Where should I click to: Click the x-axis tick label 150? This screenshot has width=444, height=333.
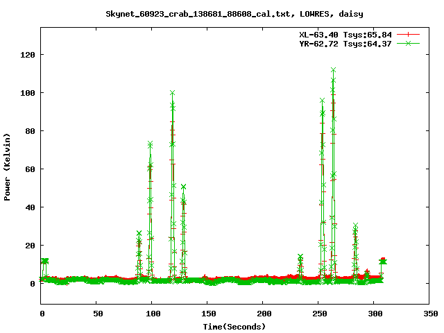[209, 314]
